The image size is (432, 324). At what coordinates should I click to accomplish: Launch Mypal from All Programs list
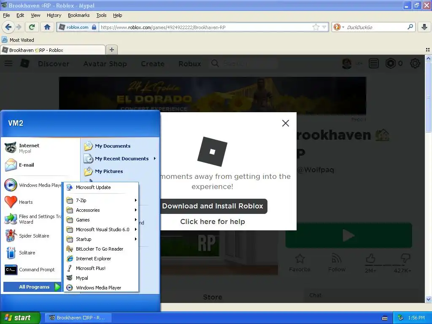[101, 278]
